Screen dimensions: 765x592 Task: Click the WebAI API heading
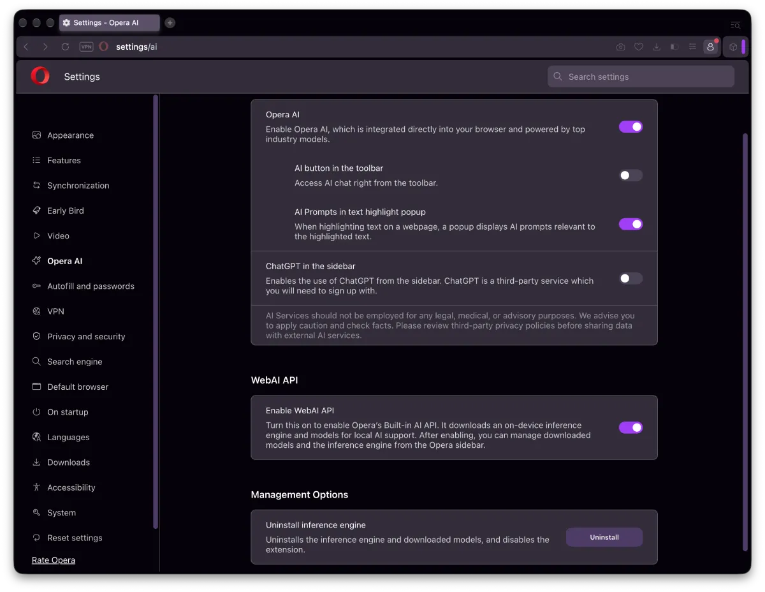point(274,380)
